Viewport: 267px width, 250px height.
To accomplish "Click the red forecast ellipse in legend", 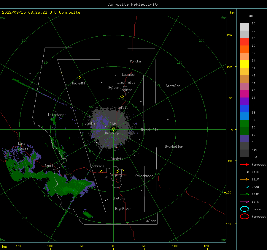I will tap(244, 216).
